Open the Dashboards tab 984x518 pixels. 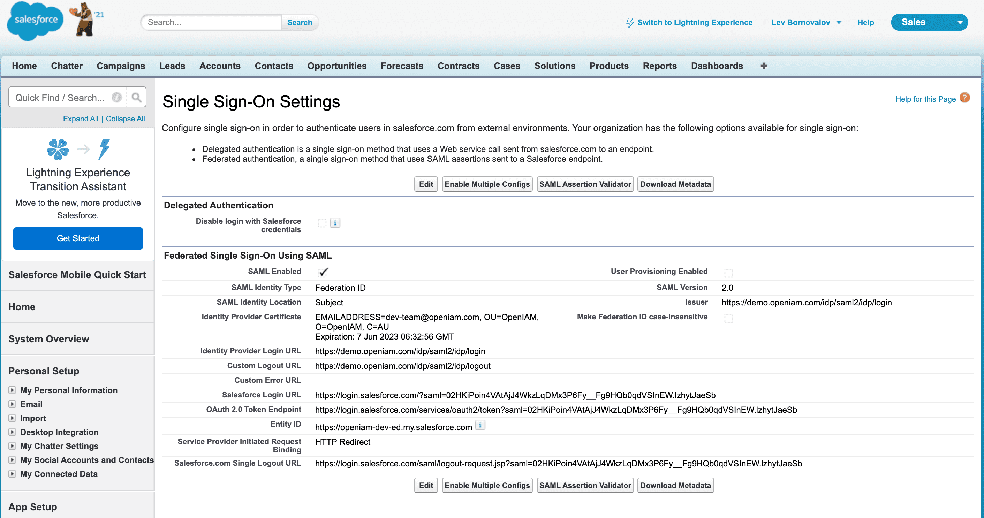point(717,66)
